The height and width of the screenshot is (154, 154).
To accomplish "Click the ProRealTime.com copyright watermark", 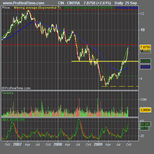I will point(16,88).
